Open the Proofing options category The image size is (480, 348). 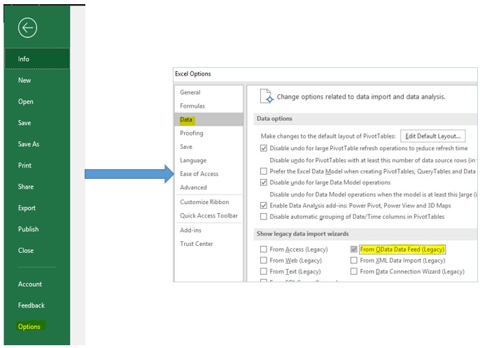[x=209, y=133]
